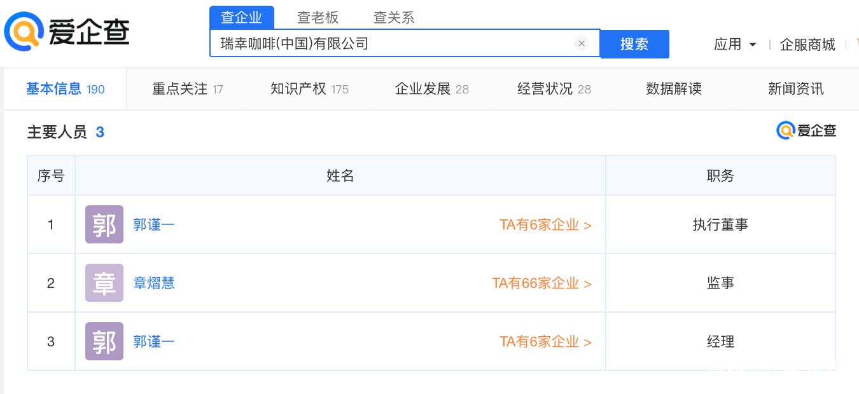Click the 爱企查 watermark logo in 主要人员

[806, 131]
